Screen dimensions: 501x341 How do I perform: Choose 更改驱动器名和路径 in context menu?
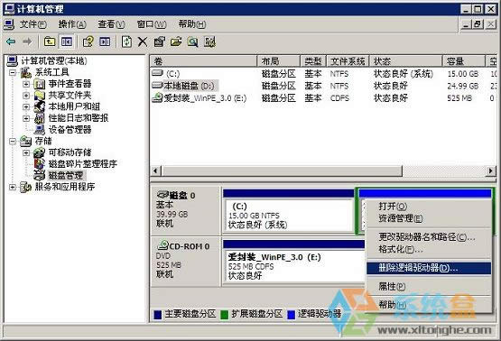429,237
